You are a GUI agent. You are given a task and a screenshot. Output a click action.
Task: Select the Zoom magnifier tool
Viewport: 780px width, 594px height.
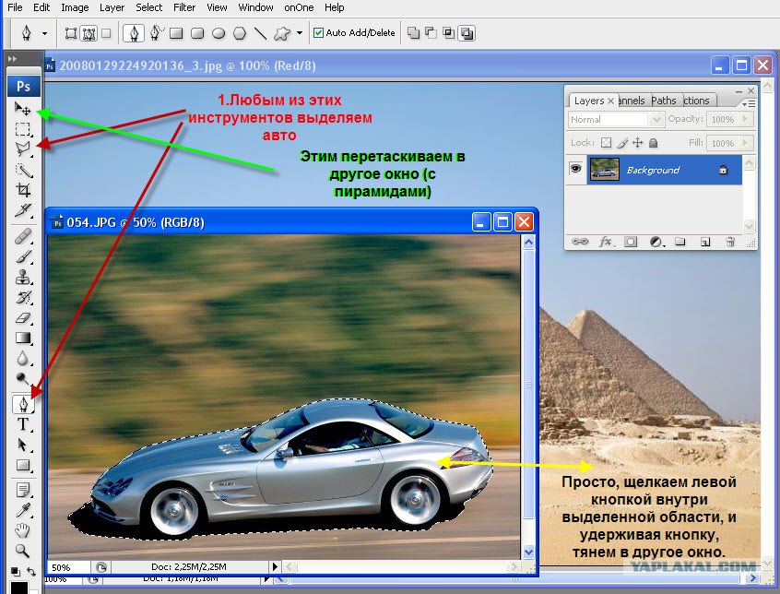[22, 551]
